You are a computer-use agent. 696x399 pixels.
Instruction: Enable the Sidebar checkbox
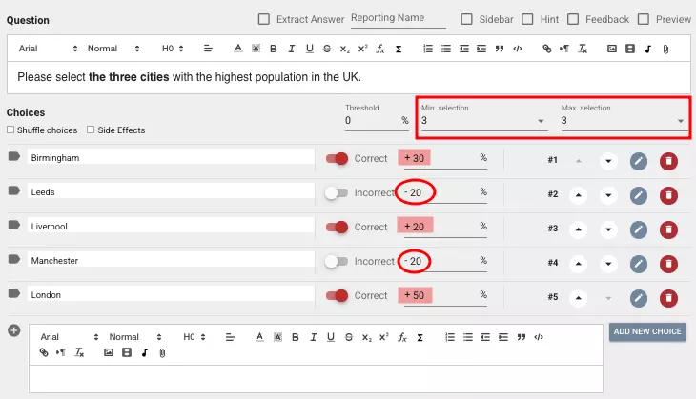466,19
